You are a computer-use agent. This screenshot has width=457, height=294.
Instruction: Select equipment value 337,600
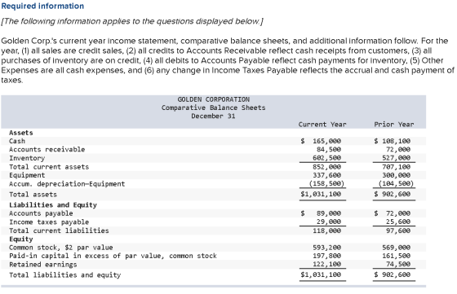coord(326,175)
